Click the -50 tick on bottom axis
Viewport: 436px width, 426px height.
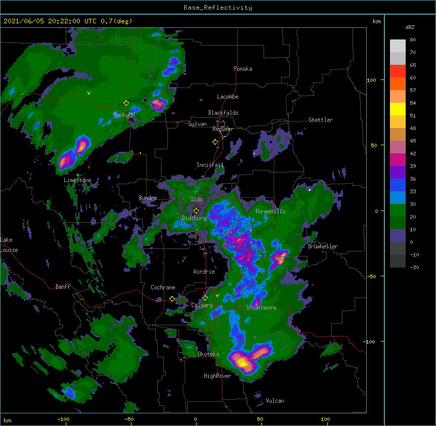(129, 419)
